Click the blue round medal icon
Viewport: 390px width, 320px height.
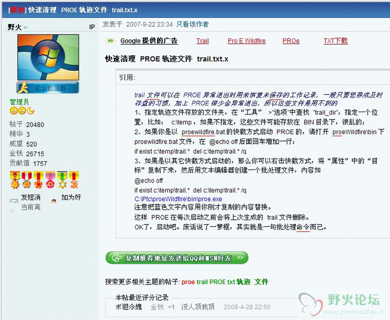(27, 180)
